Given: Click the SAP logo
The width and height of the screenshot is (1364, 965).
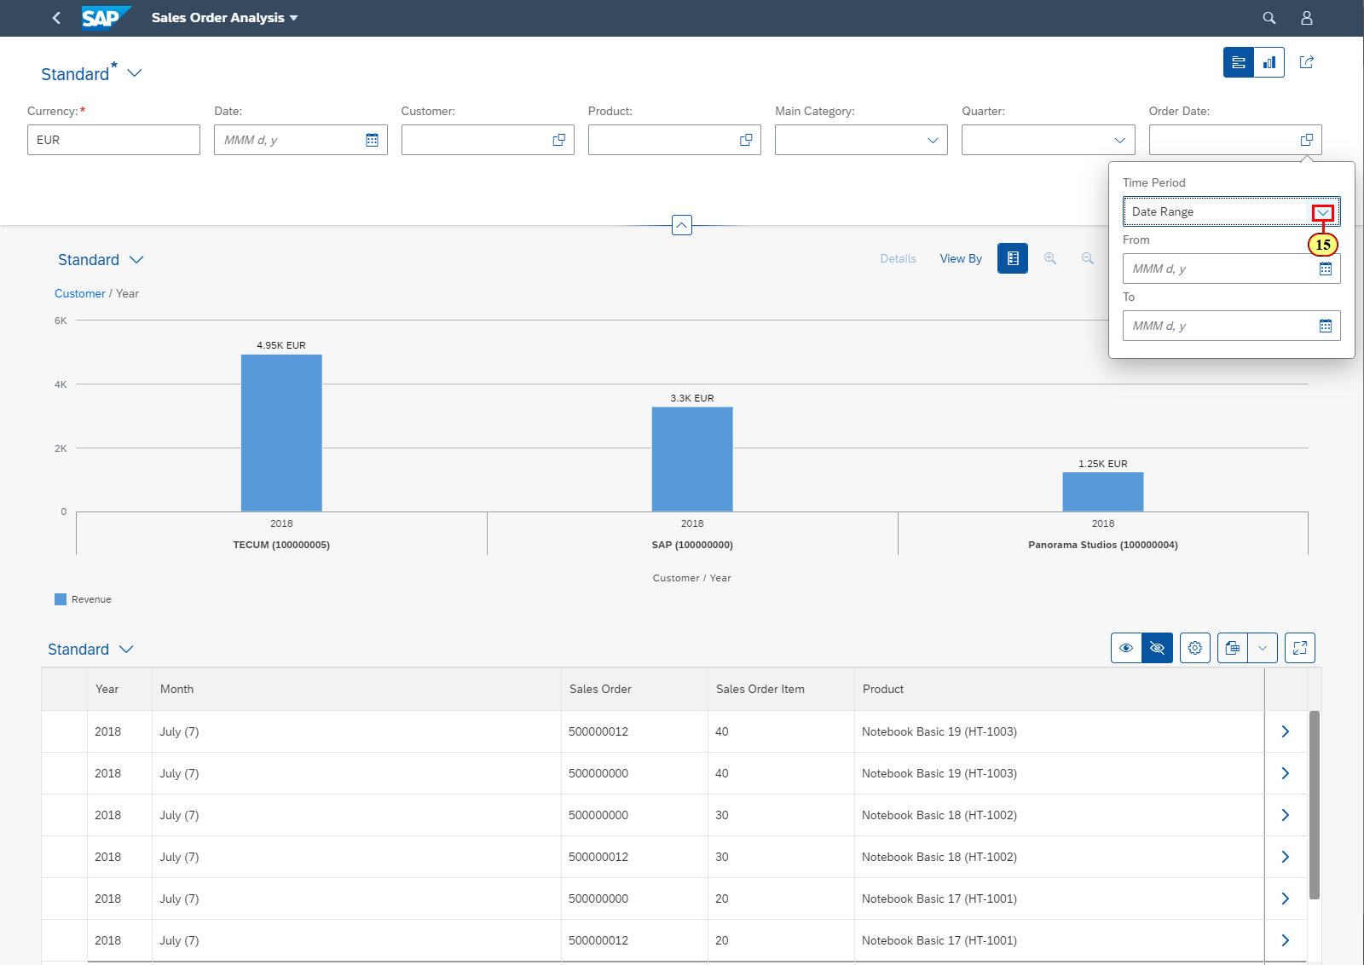Looking at the screenshot, I should click(106, 18).
